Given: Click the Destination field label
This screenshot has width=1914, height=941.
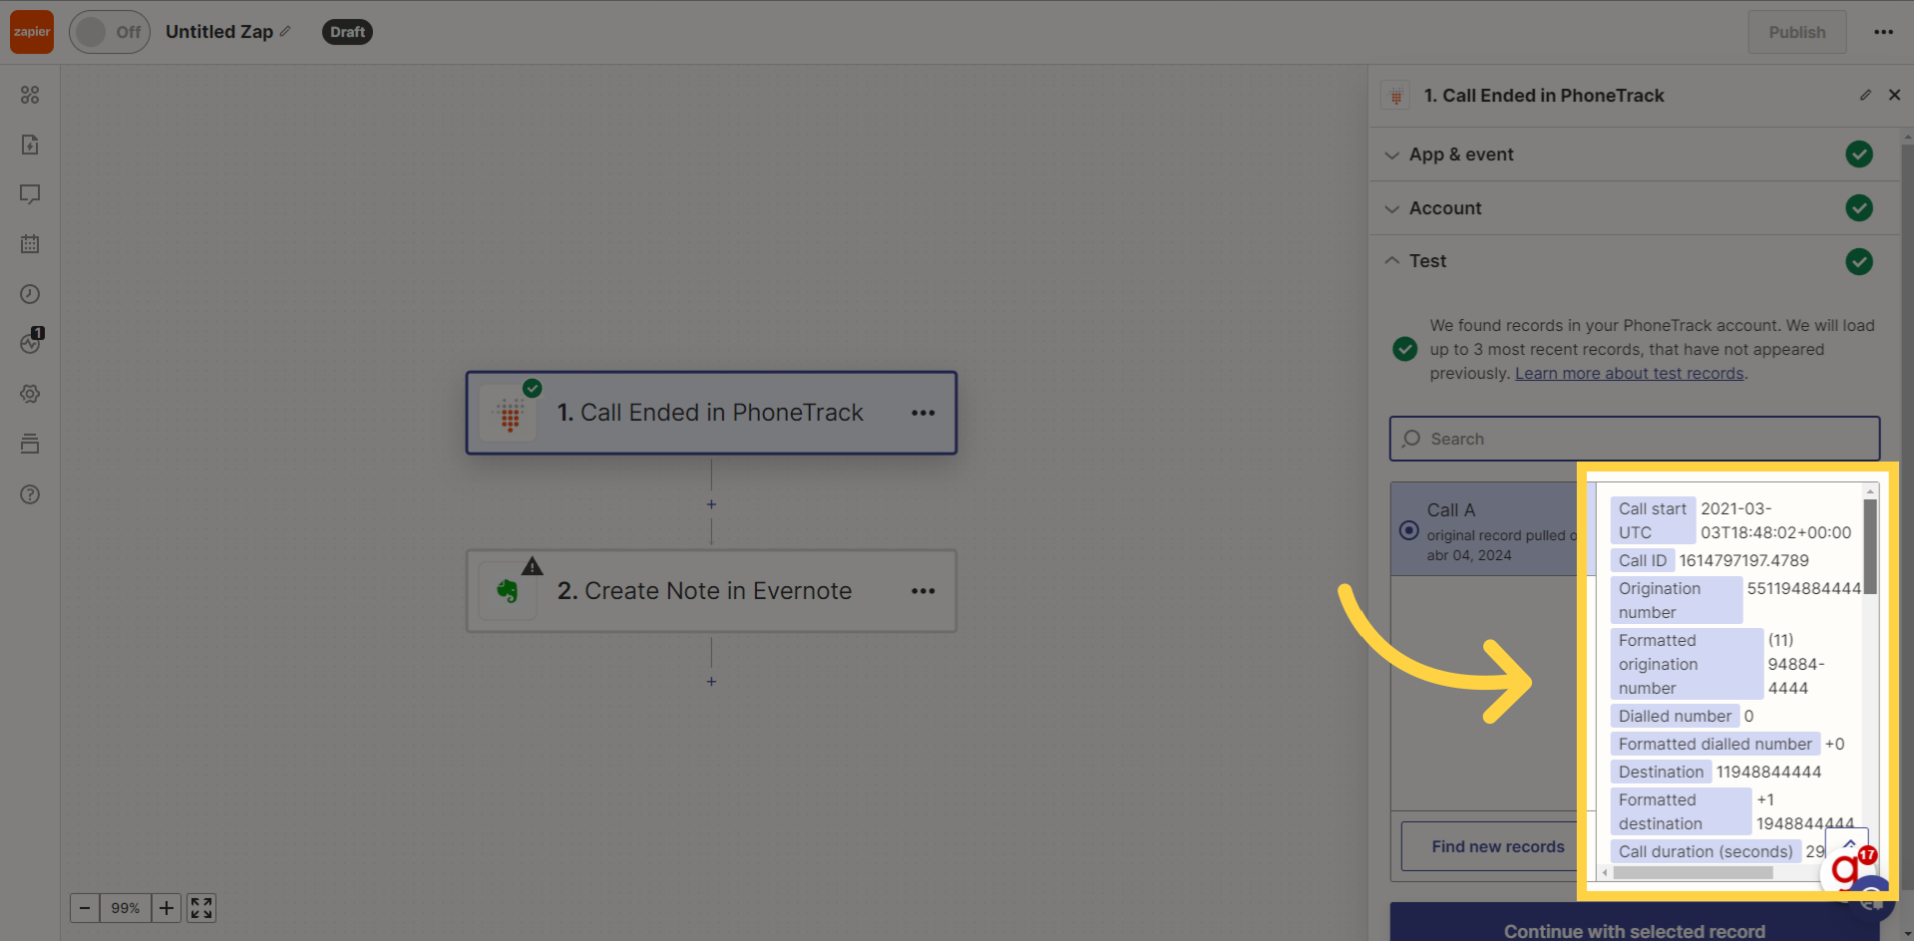Looking at the screenshot, I should [x=1661, y=772].
